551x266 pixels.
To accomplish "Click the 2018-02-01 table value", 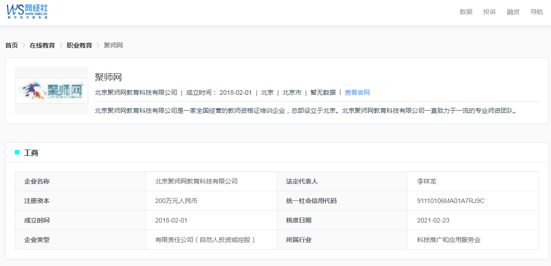I will coord(171,220).
